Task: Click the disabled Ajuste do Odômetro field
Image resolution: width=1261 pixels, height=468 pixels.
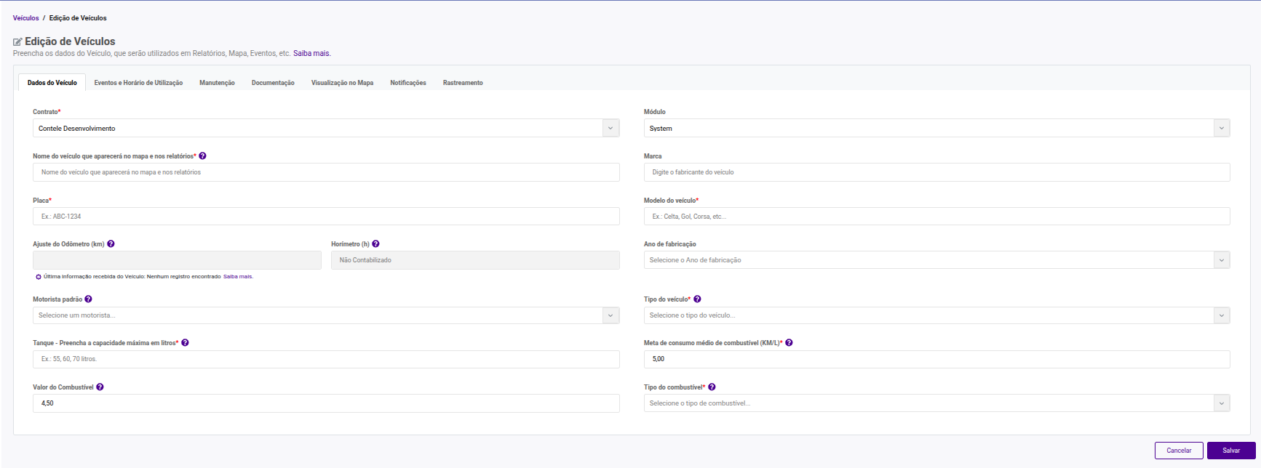Action: [x=177, y=260]
